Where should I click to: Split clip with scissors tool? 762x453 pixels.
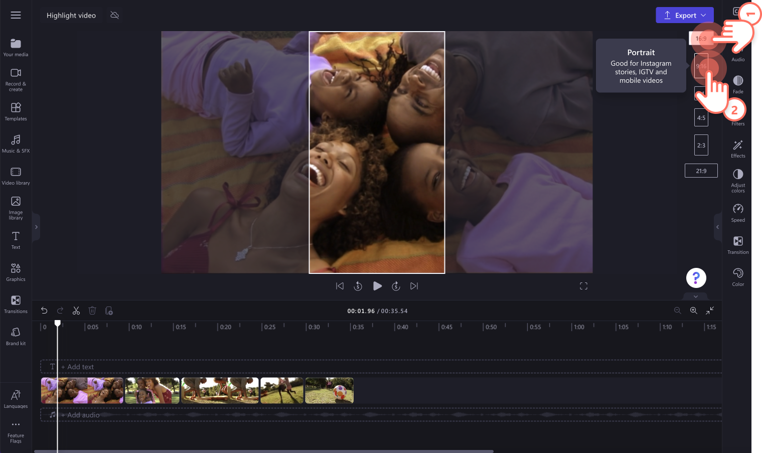point(76,311)
